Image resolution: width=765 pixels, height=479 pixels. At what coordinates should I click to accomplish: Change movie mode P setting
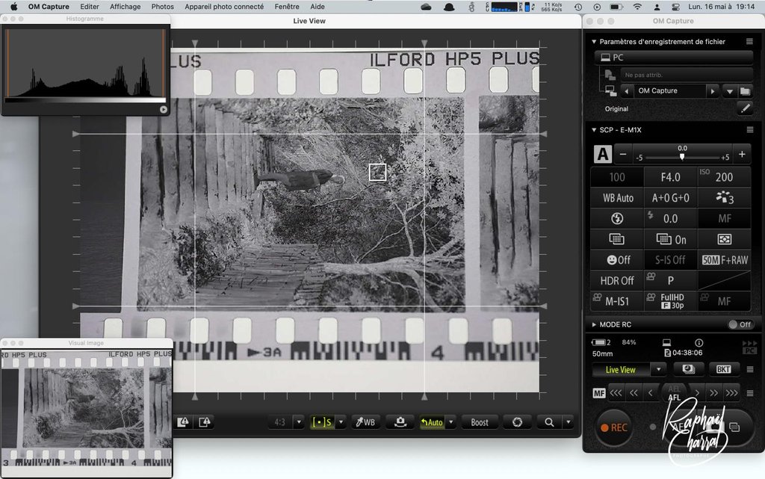pyautogui.click(x=670, y=281)
